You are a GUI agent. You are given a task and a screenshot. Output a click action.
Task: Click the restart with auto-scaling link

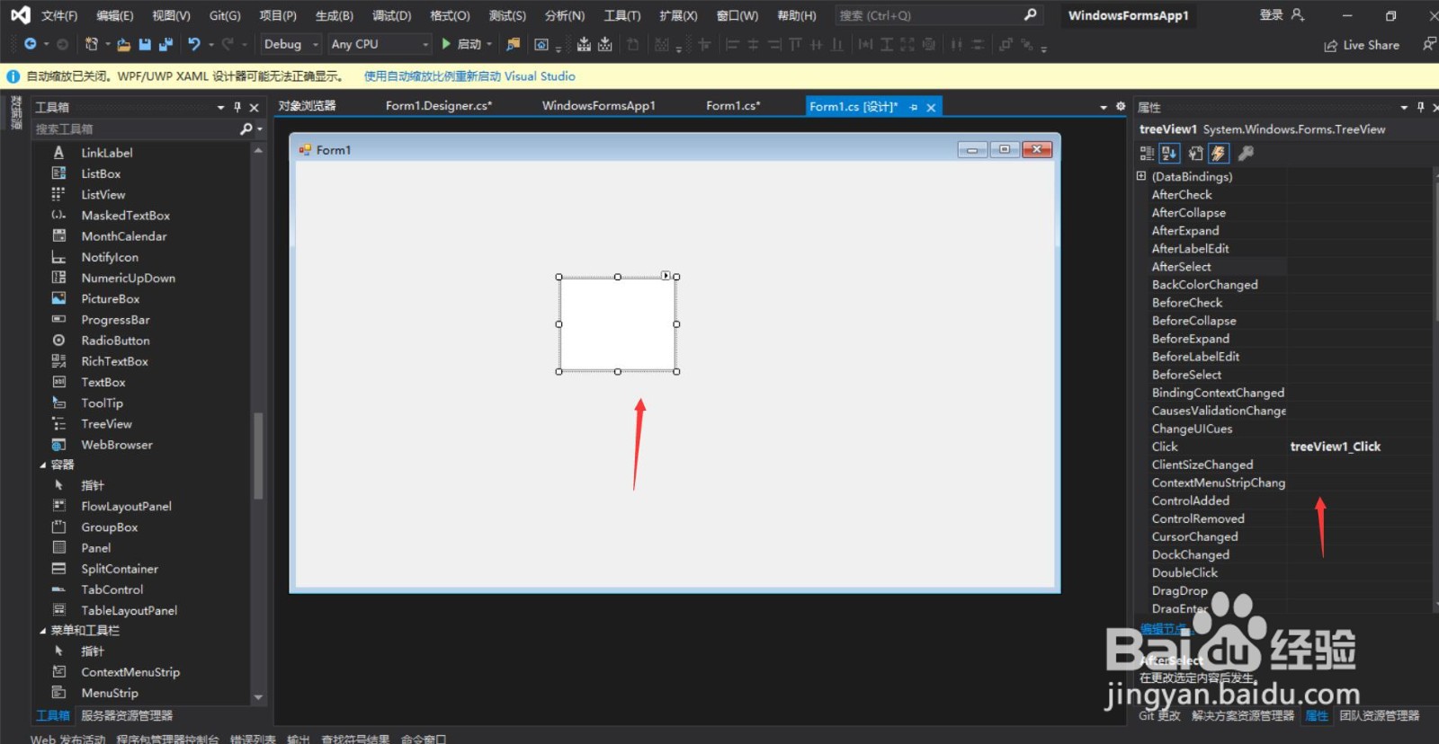(469, 76)
